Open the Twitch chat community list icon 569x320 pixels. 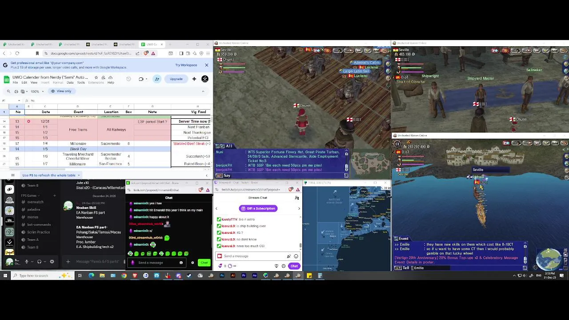point(297,198)
